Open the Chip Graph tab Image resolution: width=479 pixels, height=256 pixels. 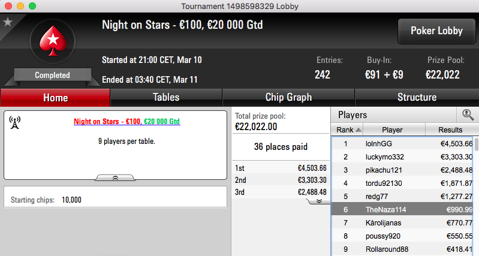pyautogui.click(x=288, y=98)
